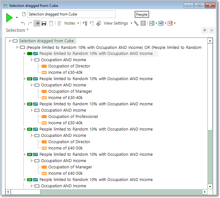The image size is (220, 198).
Task: Open the Excel export dropdown arrow
Action: [x=156, y=23]
